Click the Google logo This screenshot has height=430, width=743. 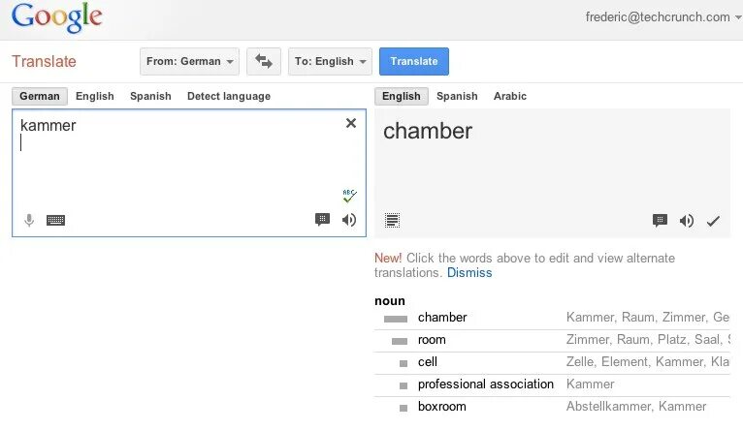57,17
